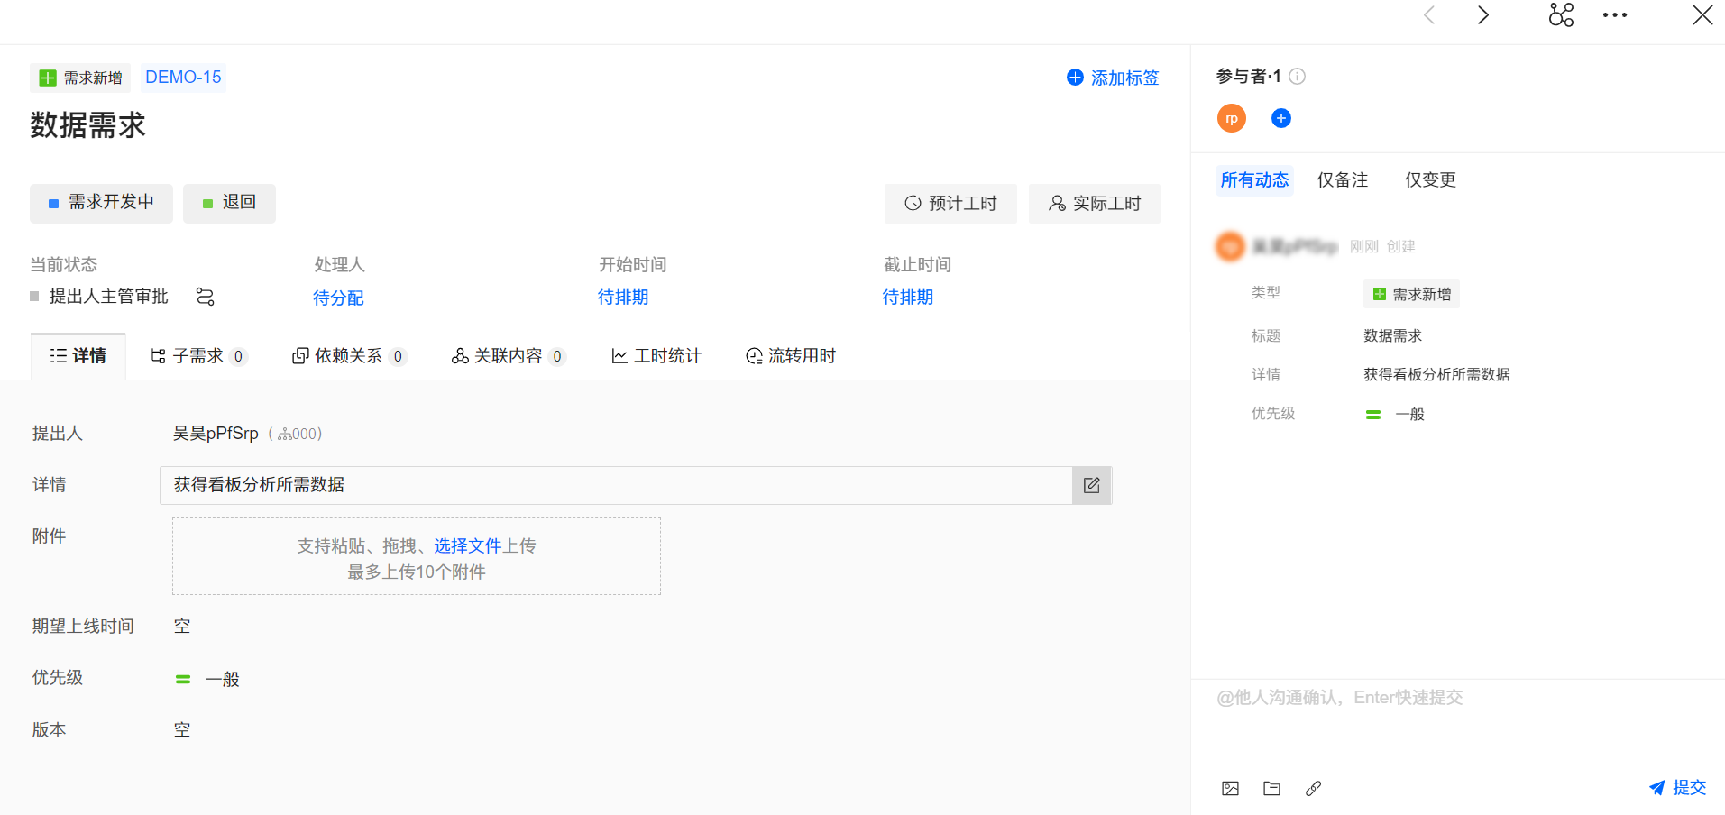Open the relationship graph icon in header
This screenshot has height=815, width=1725.
[x=1561, y=15]
